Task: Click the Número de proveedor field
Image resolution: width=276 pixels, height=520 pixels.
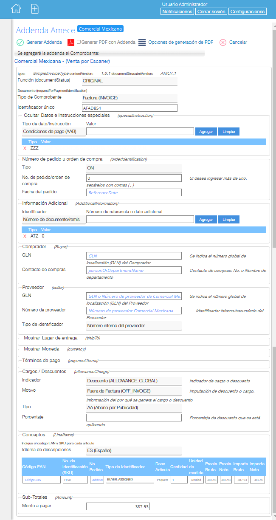Action: click(x=134, y=311)
